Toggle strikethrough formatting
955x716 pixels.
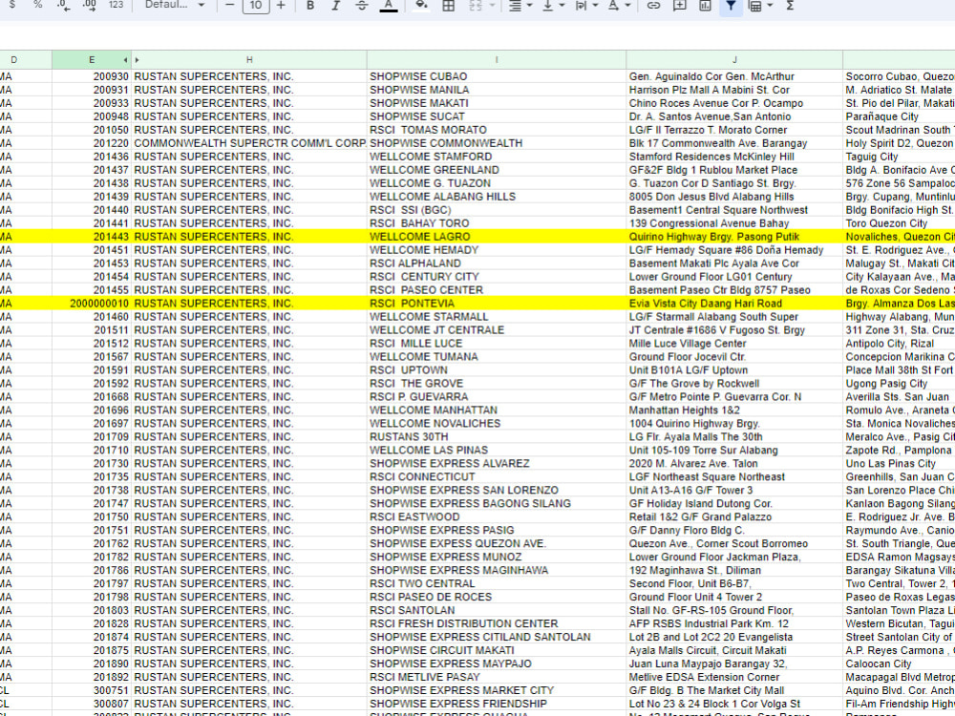click(x=362, y=5)
